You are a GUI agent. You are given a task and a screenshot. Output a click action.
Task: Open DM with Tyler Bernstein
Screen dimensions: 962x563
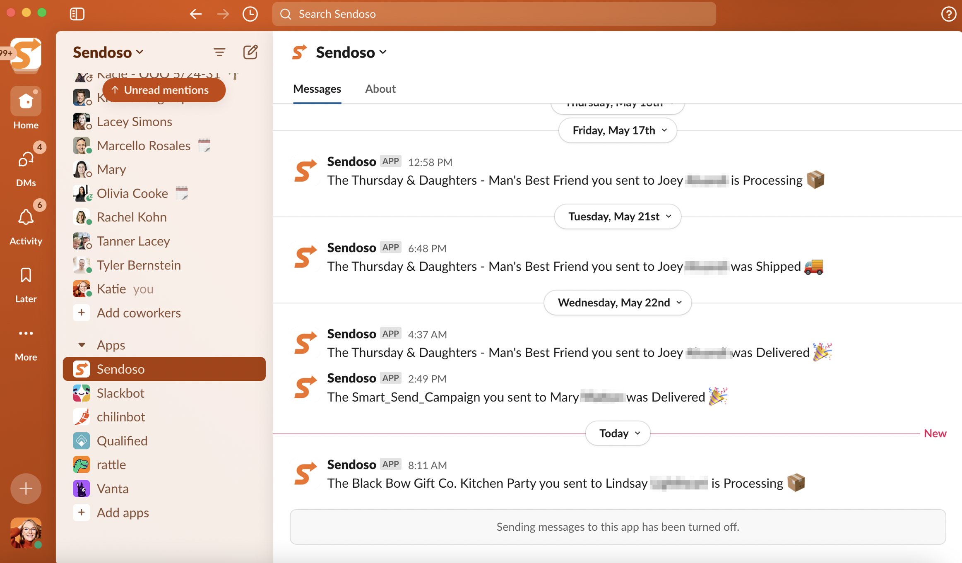(164, 265)
